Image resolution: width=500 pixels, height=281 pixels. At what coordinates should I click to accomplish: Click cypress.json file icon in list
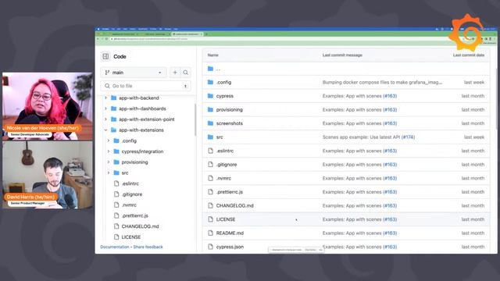(x=210, y=247)
